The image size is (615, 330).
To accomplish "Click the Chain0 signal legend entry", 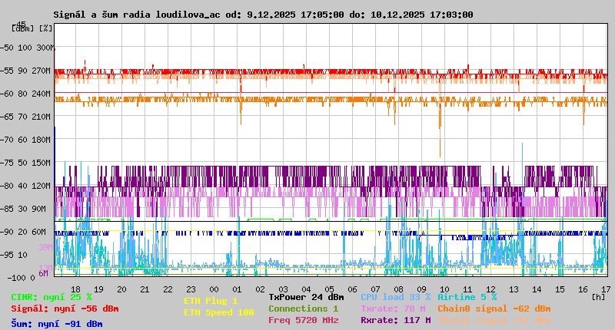I will (x=494, y=309).
